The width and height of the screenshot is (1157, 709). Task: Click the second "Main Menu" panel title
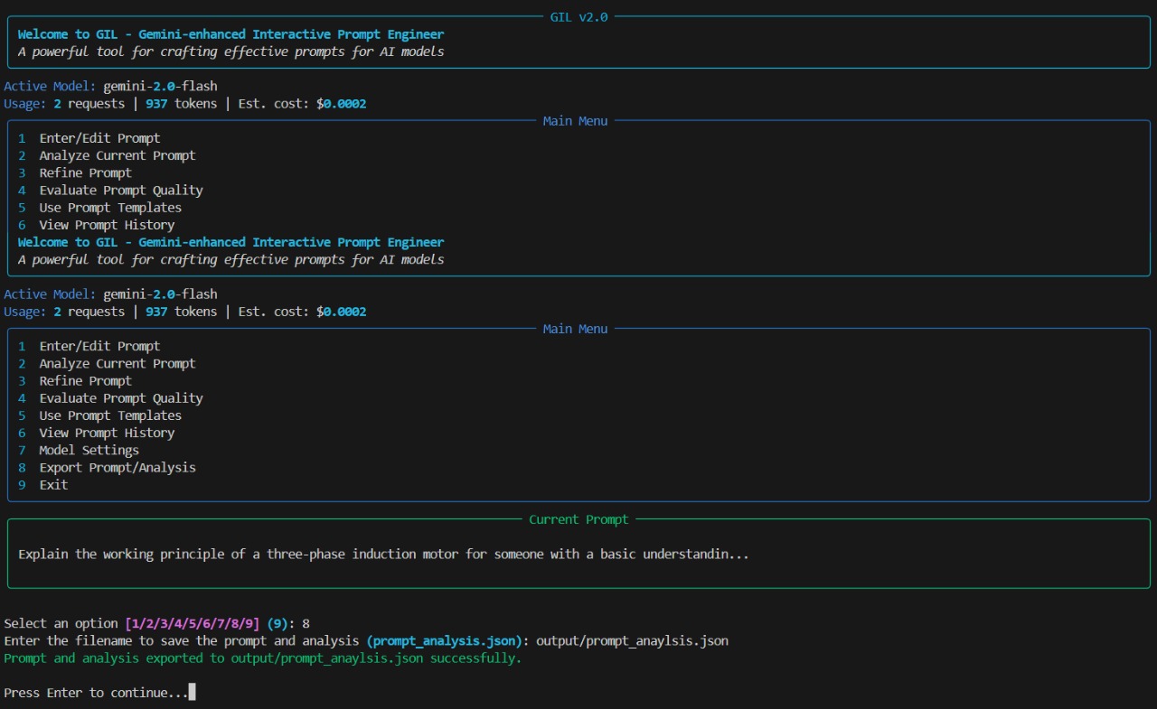575,329
